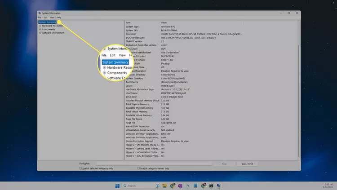Image resolution: width=337 pixels, height=190 pixels.
Task: Select the Page File Space row
Action: [212, 119]
